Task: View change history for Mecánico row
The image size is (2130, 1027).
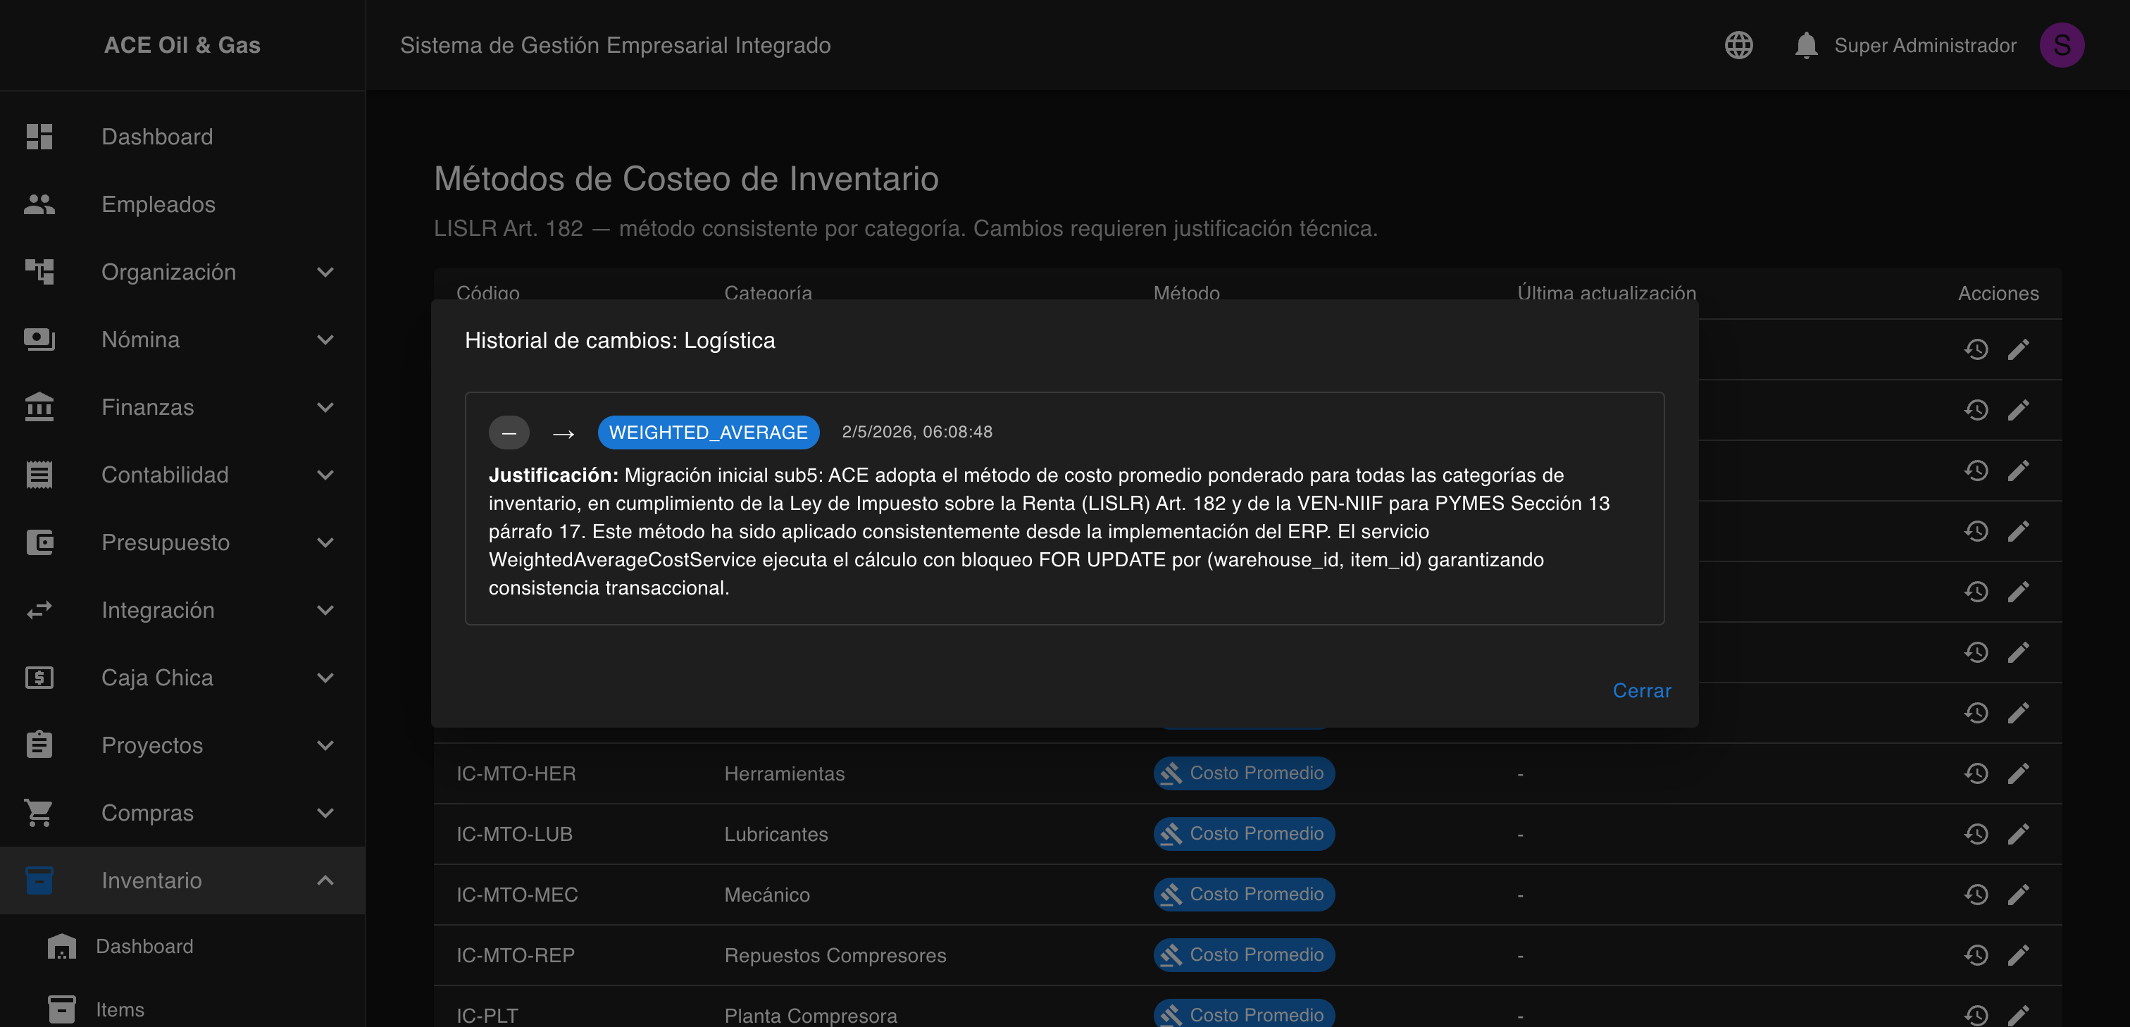Action: pyautogui.click(x=1975, y=894)
